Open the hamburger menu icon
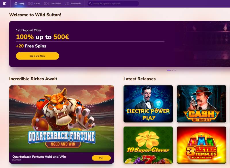The width and height of the screenshot is (230, 168). (5, 3)
